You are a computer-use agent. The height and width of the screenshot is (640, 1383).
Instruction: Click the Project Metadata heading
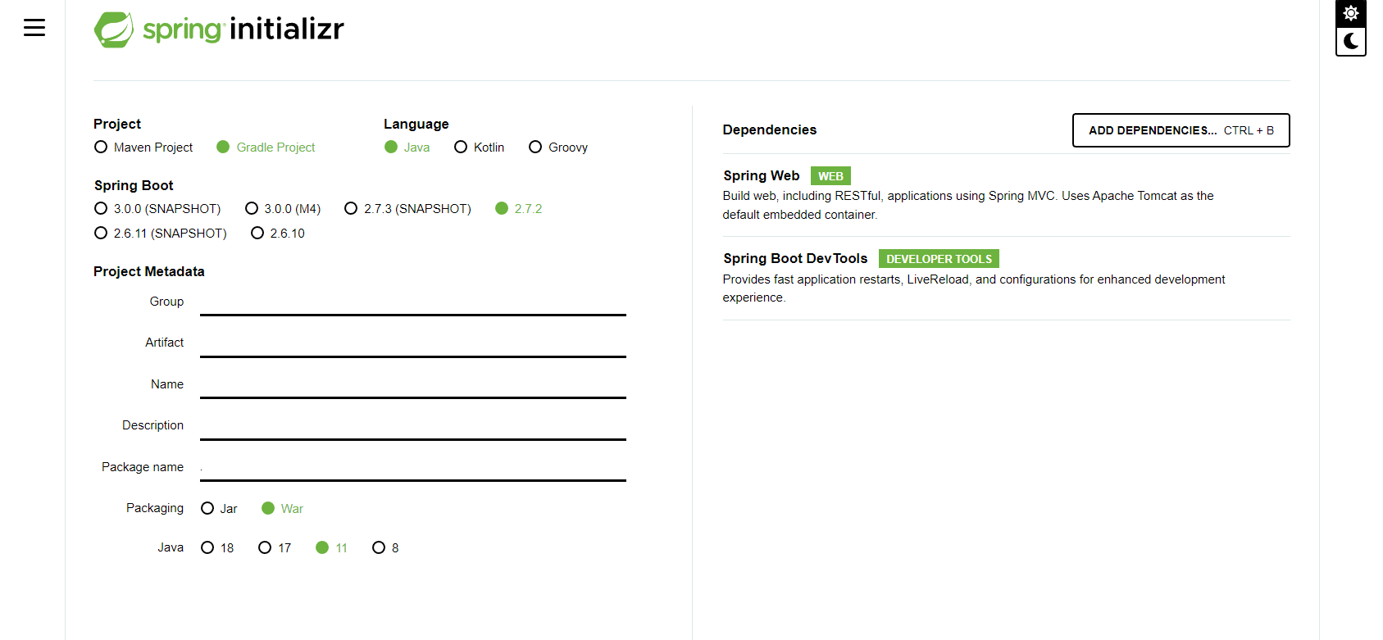(149, 272)
